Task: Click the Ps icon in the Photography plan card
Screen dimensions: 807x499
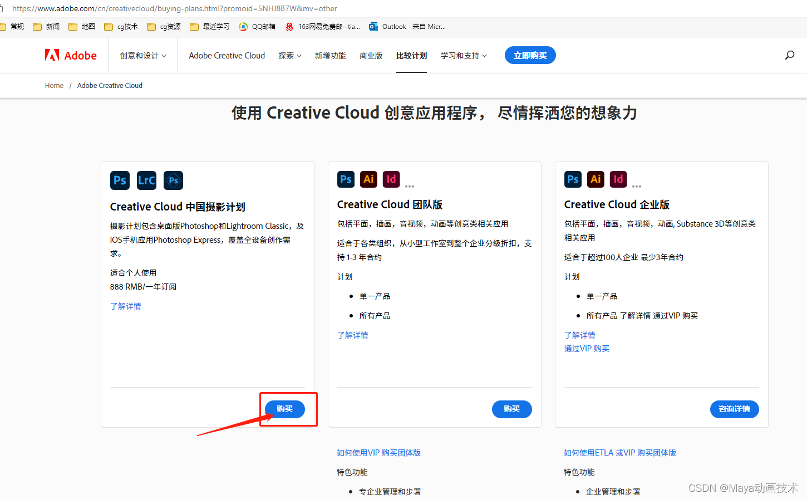Action: 120,180
